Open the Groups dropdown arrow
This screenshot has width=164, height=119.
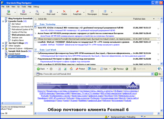(112, 13)
